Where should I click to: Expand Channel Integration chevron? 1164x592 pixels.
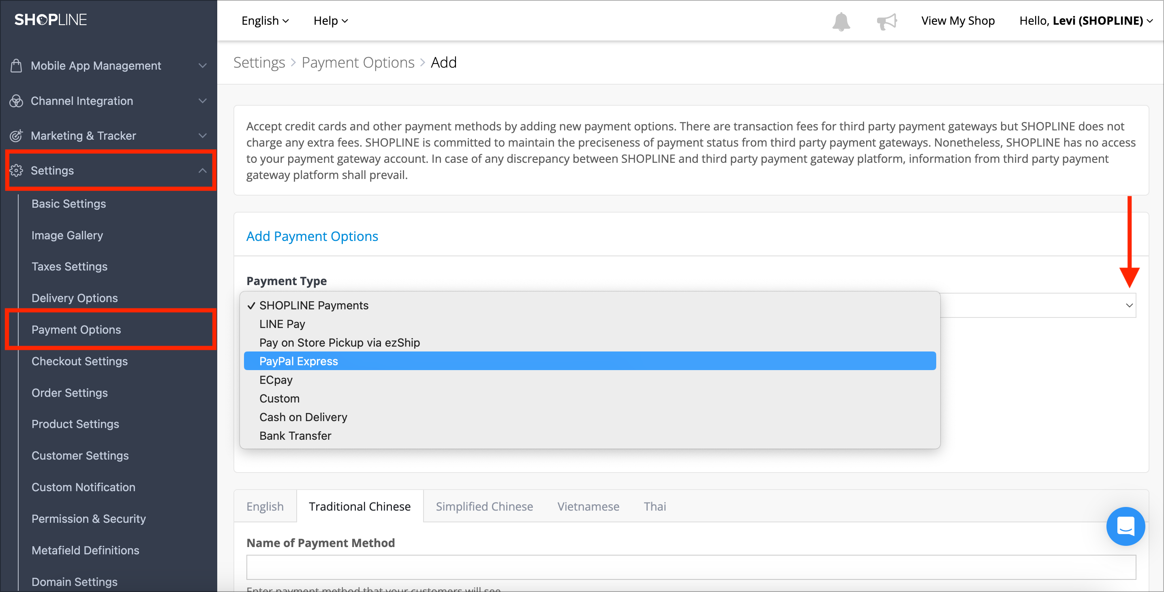[x=202, y=101]
